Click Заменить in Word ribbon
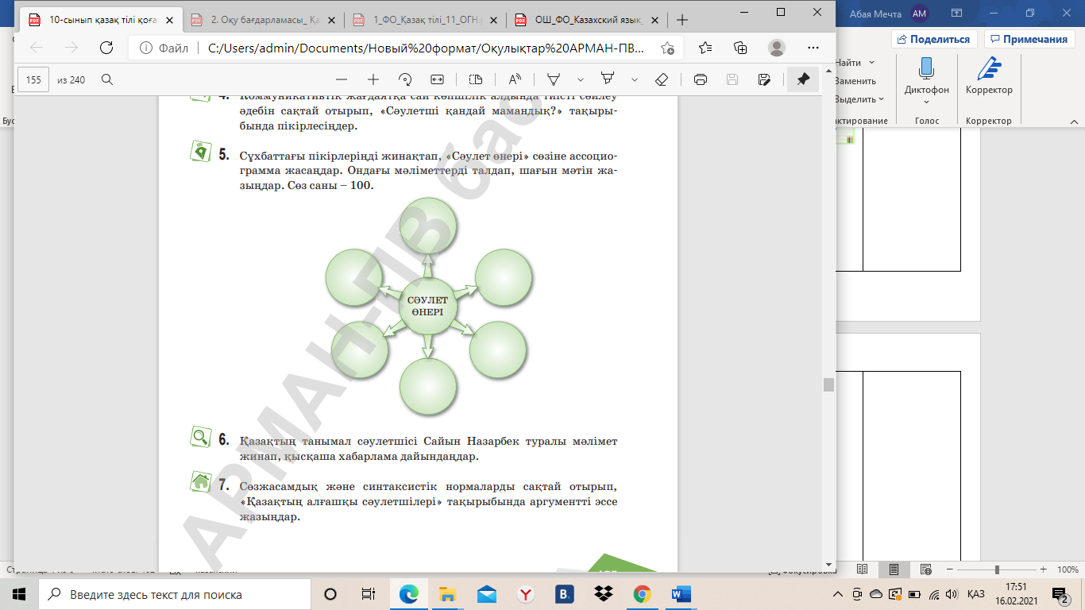Viewport: 1085px width, 610px height. point(855,81)
